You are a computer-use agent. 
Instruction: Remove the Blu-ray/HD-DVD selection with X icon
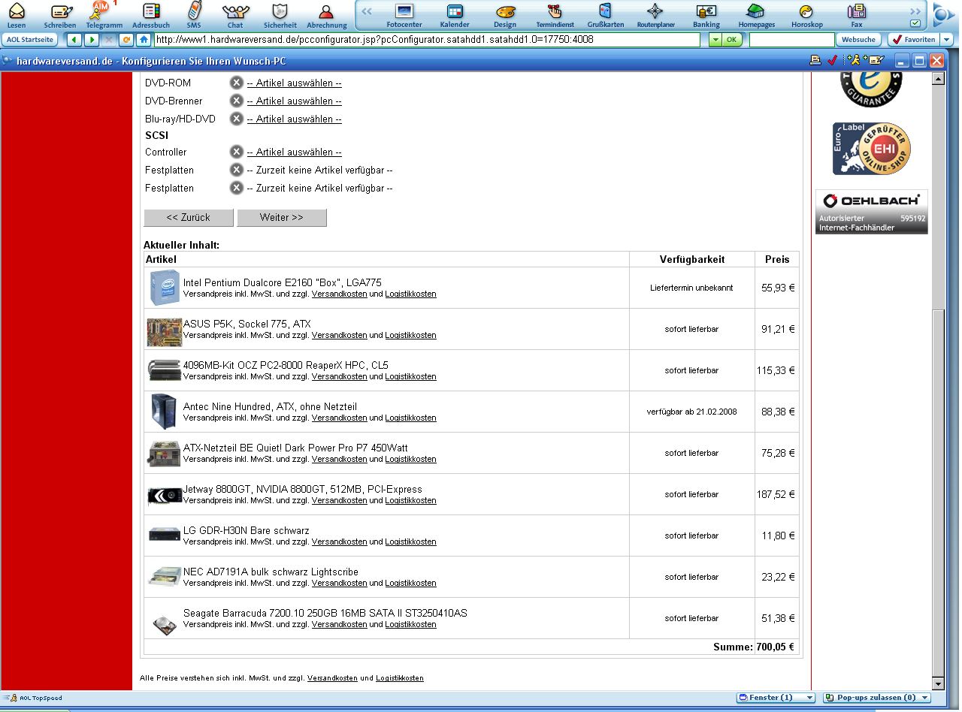(x=236, y=119)
